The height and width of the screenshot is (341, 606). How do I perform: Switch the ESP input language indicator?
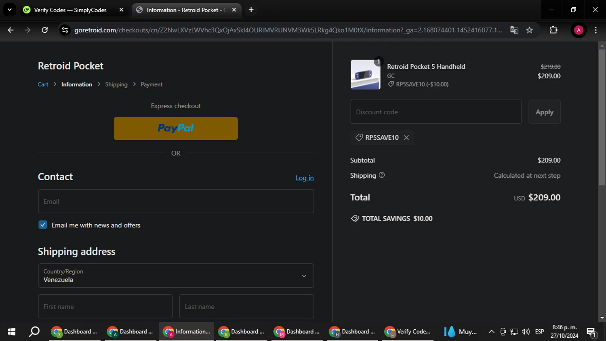click(x=539, y=332)
